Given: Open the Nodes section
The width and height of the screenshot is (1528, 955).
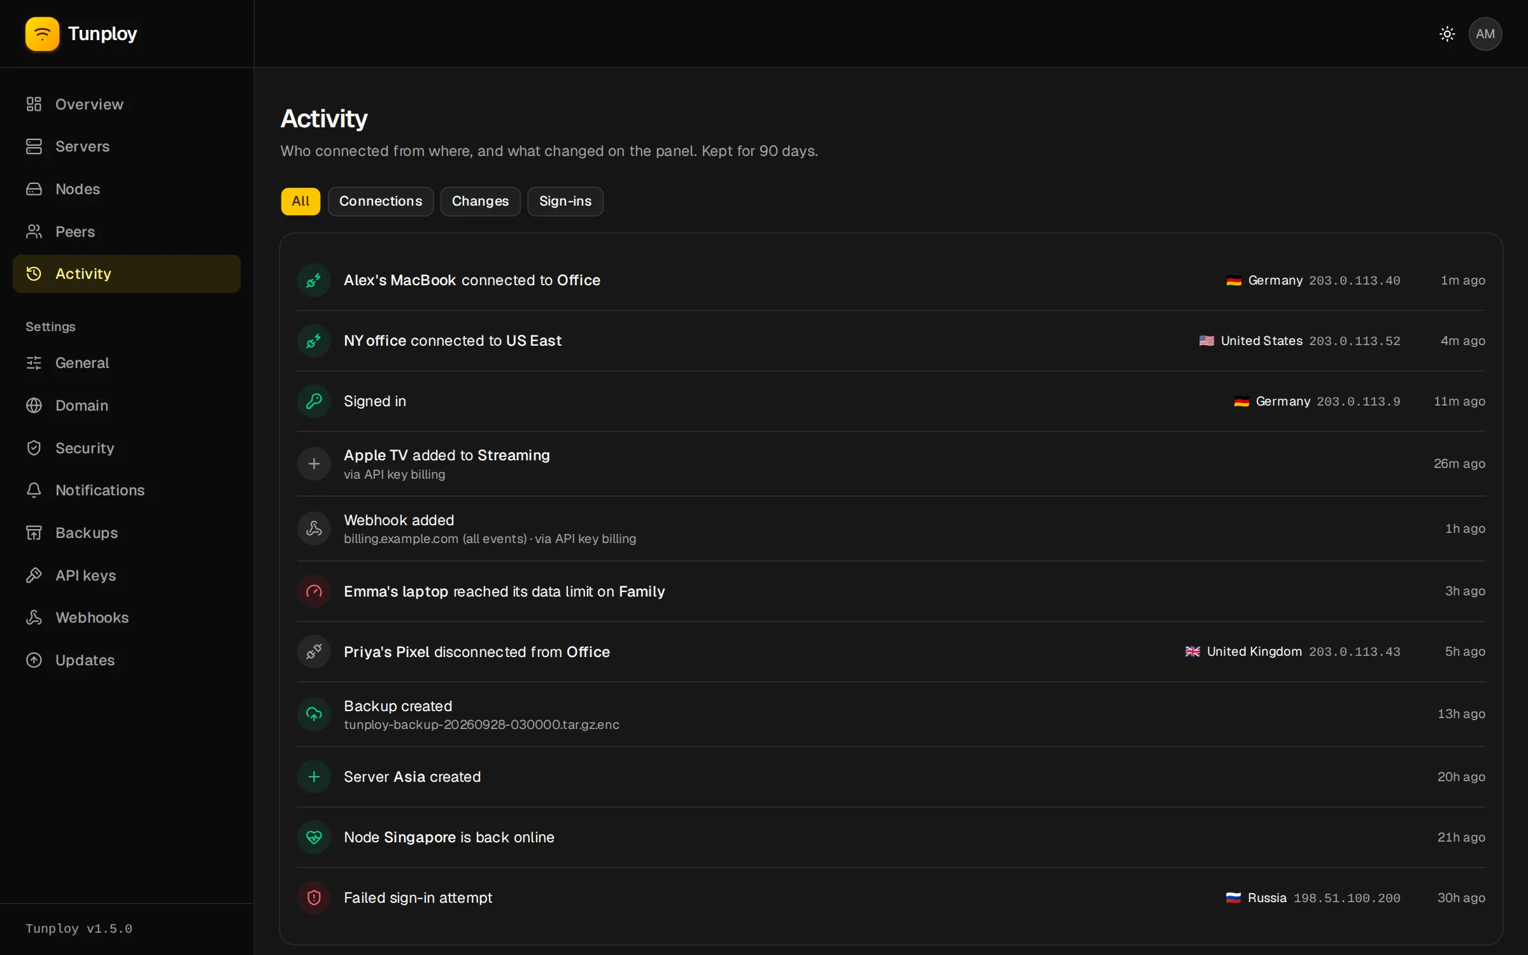Looking at the screenshot, I should coord(127,189).
